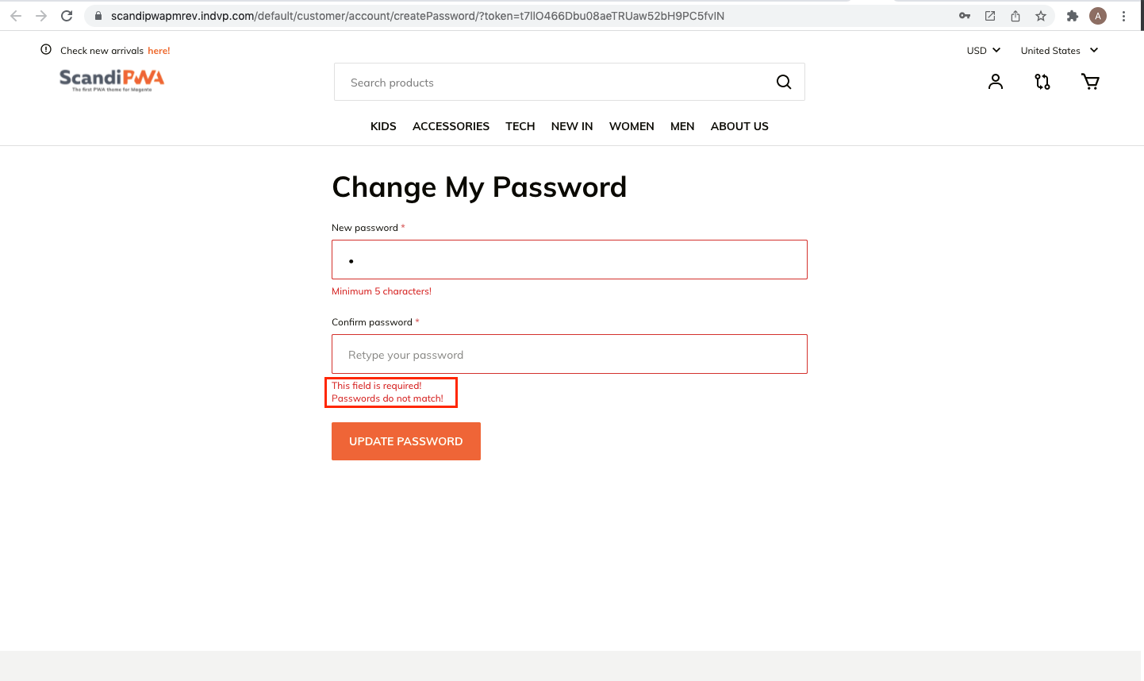Click the browser's key icon in the address bar
This screenshot has width=1144, height=681.
[965, 16]
